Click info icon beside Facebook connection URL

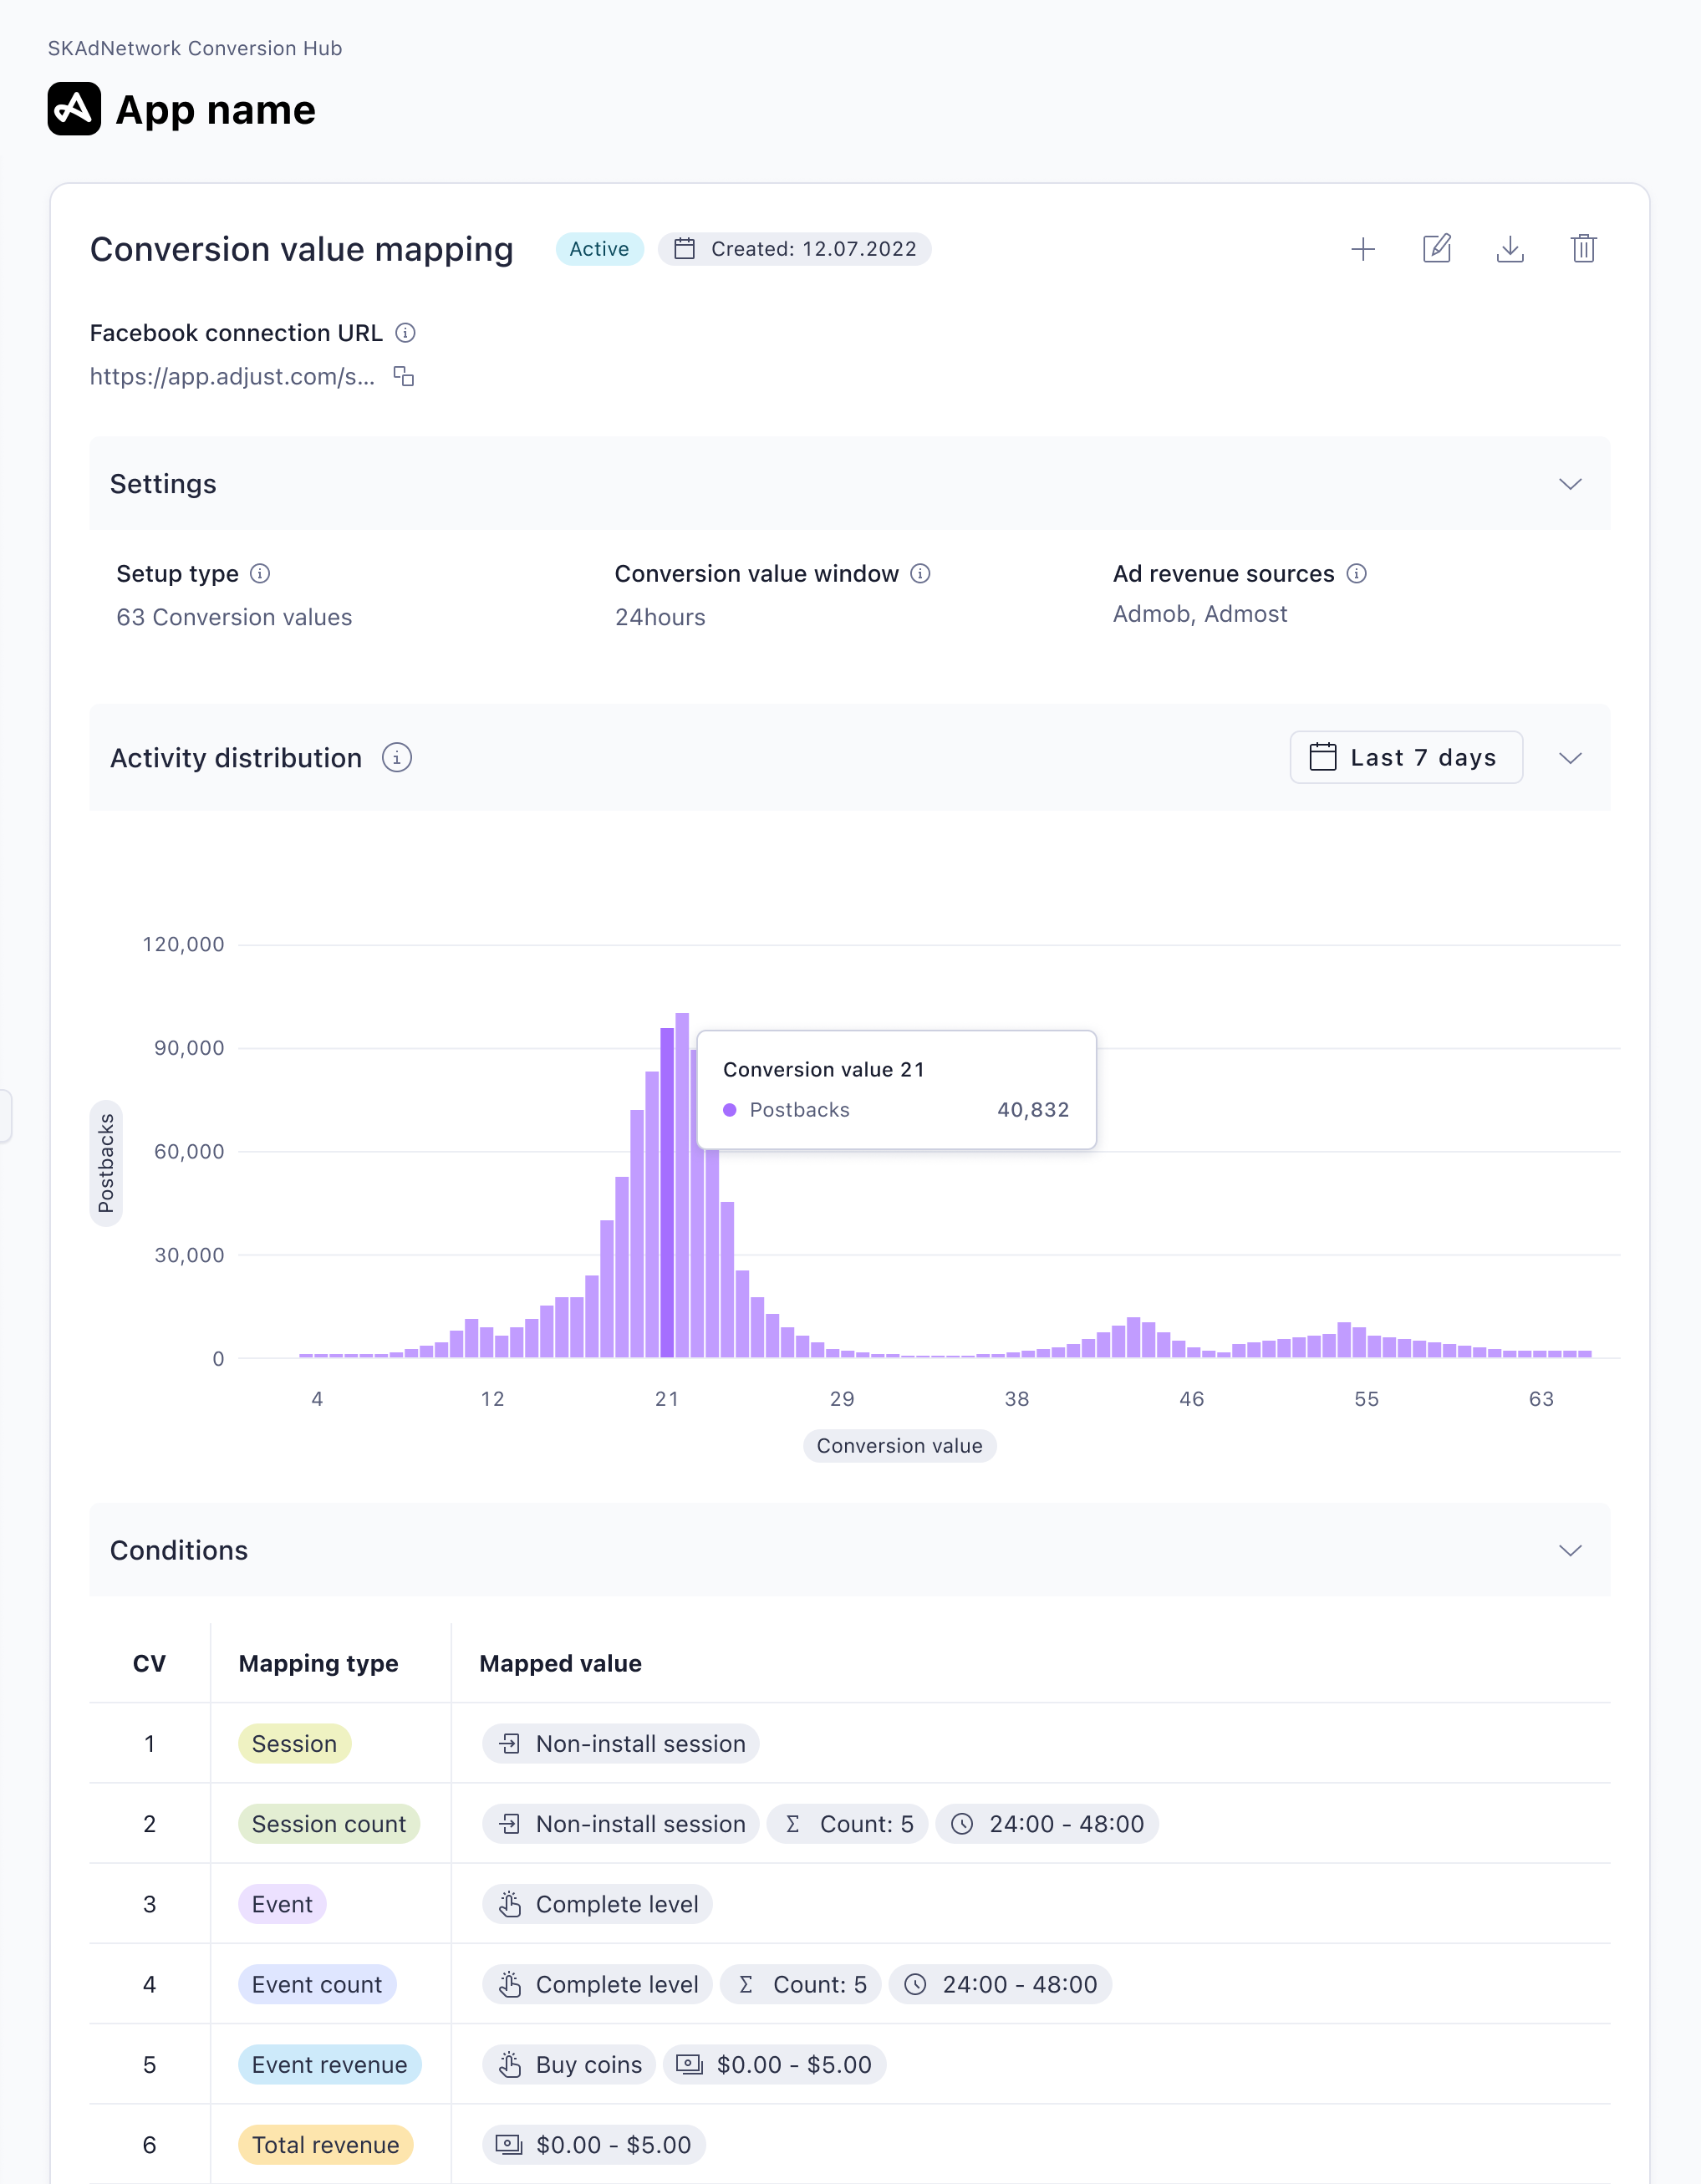pos(405,333)
